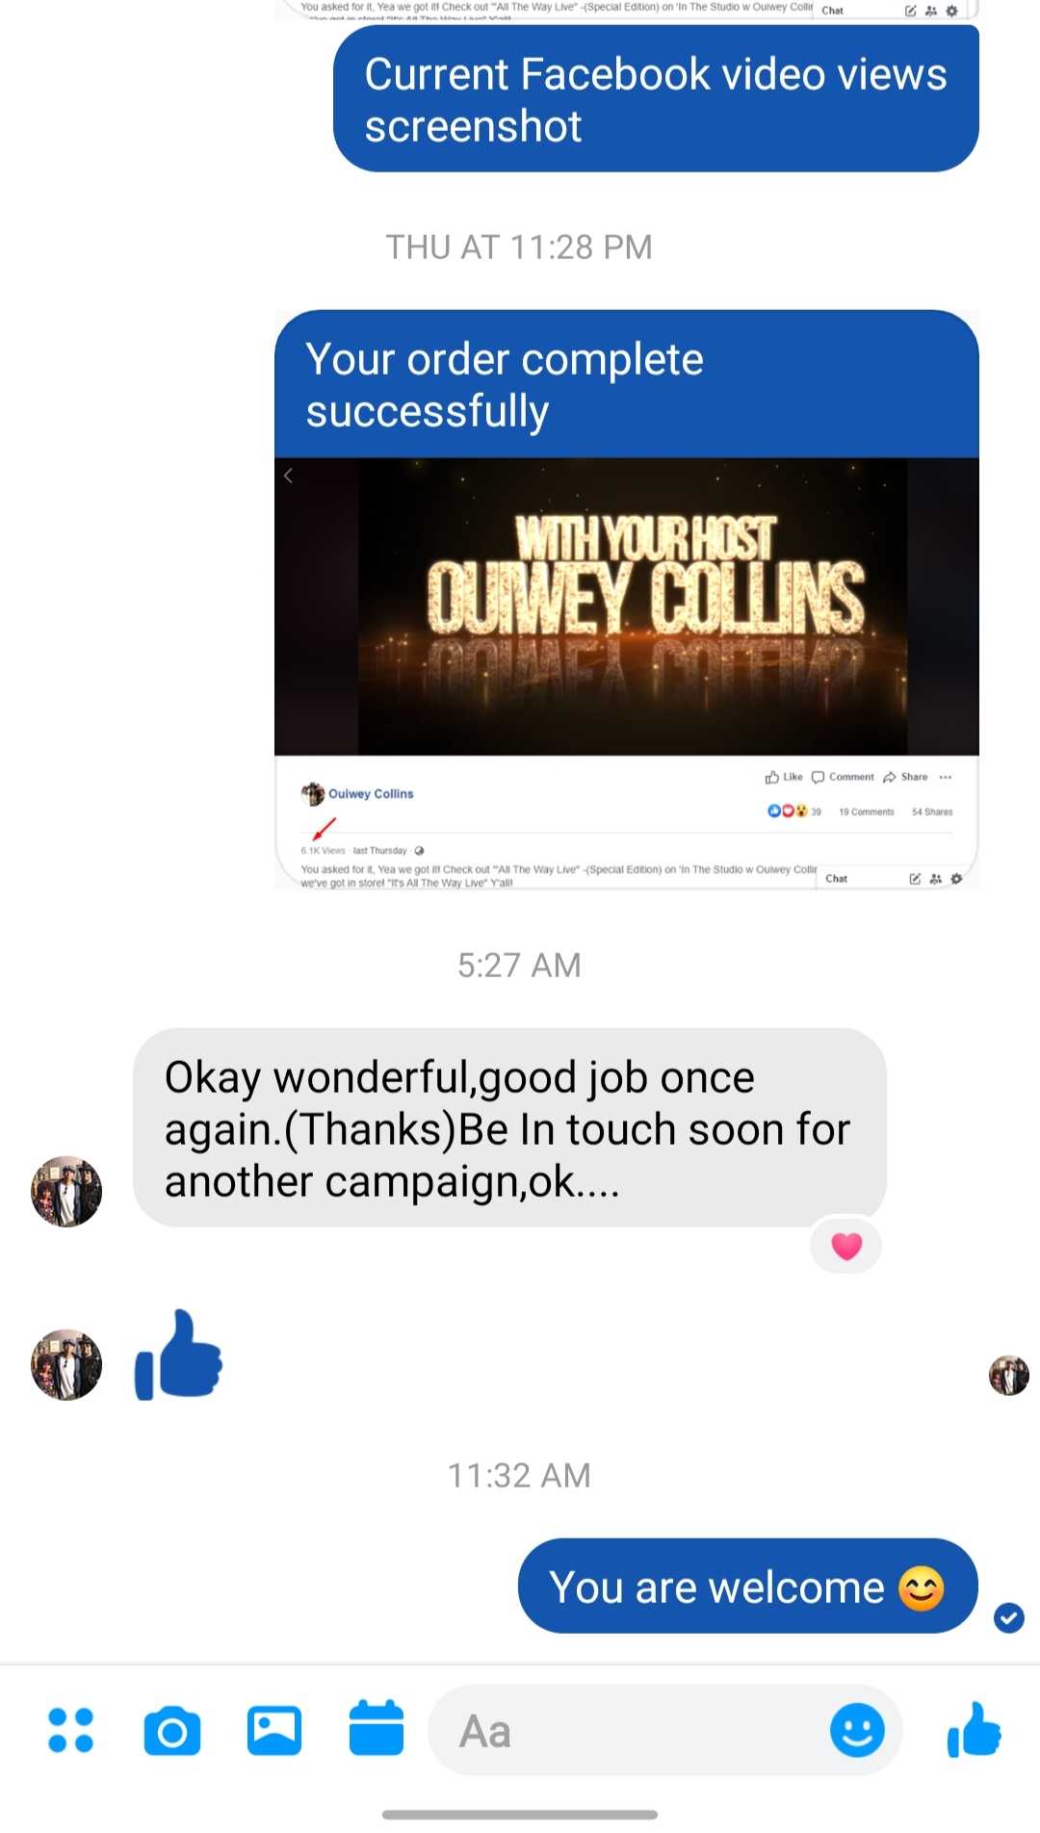Open the four-dot more apps menu

[71, 1730]
